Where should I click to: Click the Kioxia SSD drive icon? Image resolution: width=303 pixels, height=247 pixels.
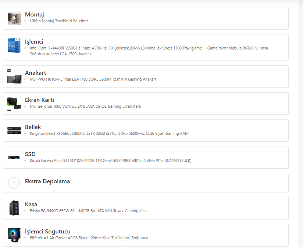14,157
